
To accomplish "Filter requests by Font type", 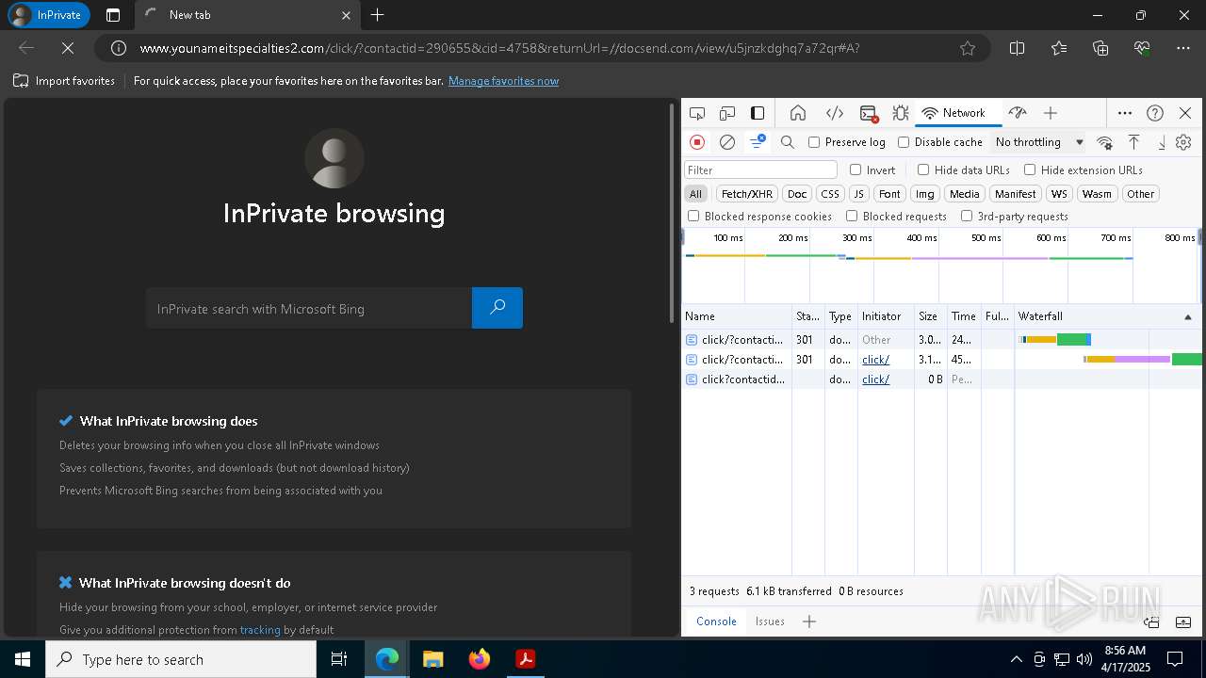I will point(889,194).
